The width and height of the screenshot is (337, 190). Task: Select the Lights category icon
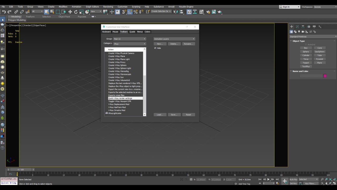(x=299, y=32)
